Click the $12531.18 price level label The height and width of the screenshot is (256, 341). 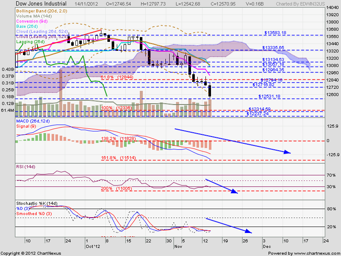point(269,96)
